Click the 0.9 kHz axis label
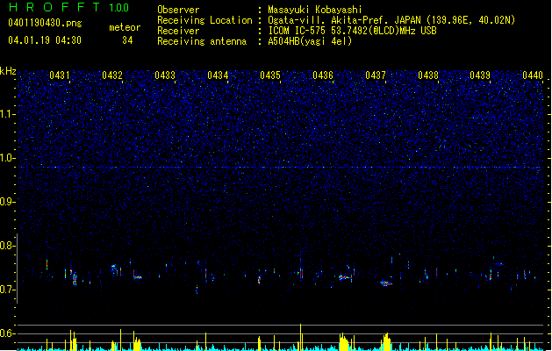The image size is (552, 351). coord(8,202)
